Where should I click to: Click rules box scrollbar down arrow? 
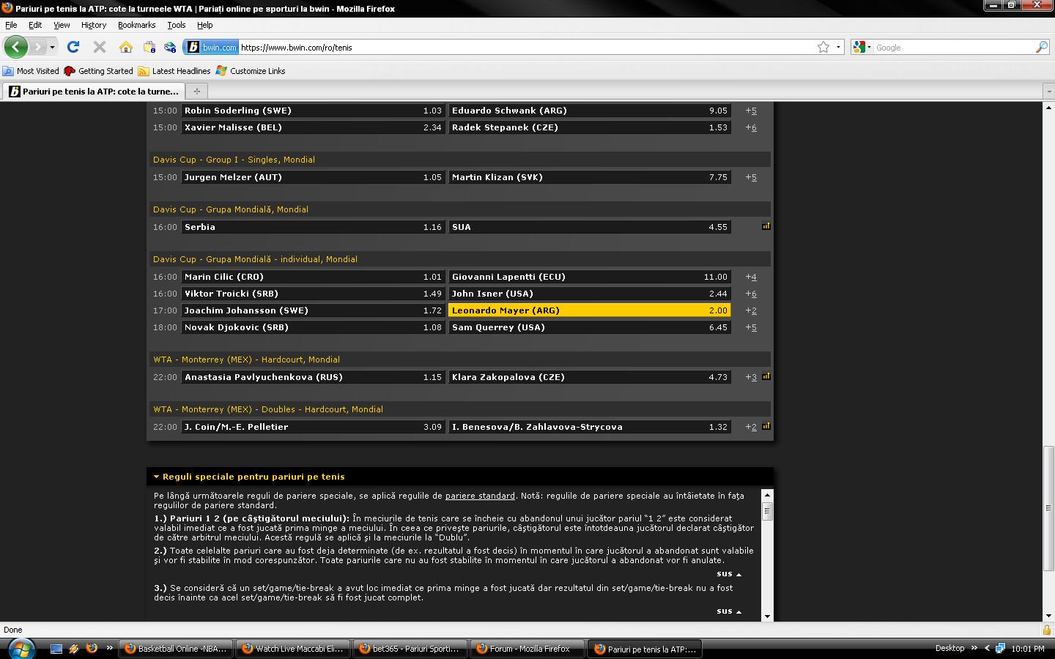pos(767,617)
